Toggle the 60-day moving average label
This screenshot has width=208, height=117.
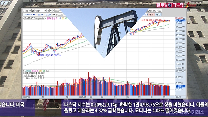(x=66, y=18)
